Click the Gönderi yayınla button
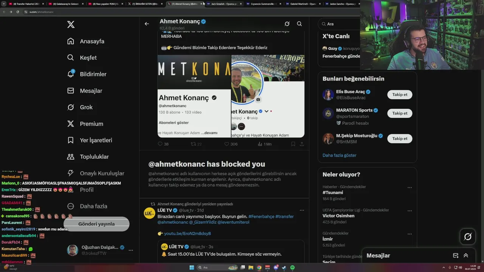This screenshot has width=484, height=272. [96, 224]
